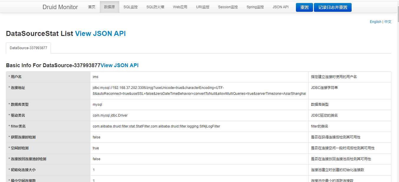This screenshot has height=182, width=399.
Task: Switch to the Web应用 section
Action: (180, 7)
